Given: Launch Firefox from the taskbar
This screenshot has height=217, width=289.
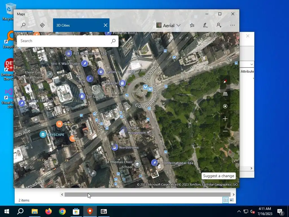Looking at the screenshot, I should (49, 211).
